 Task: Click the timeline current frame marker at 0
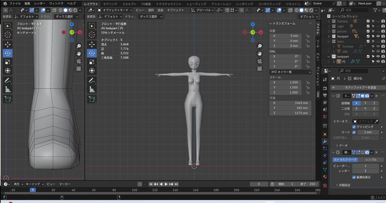pyautogui.click(x=32, y=190)
